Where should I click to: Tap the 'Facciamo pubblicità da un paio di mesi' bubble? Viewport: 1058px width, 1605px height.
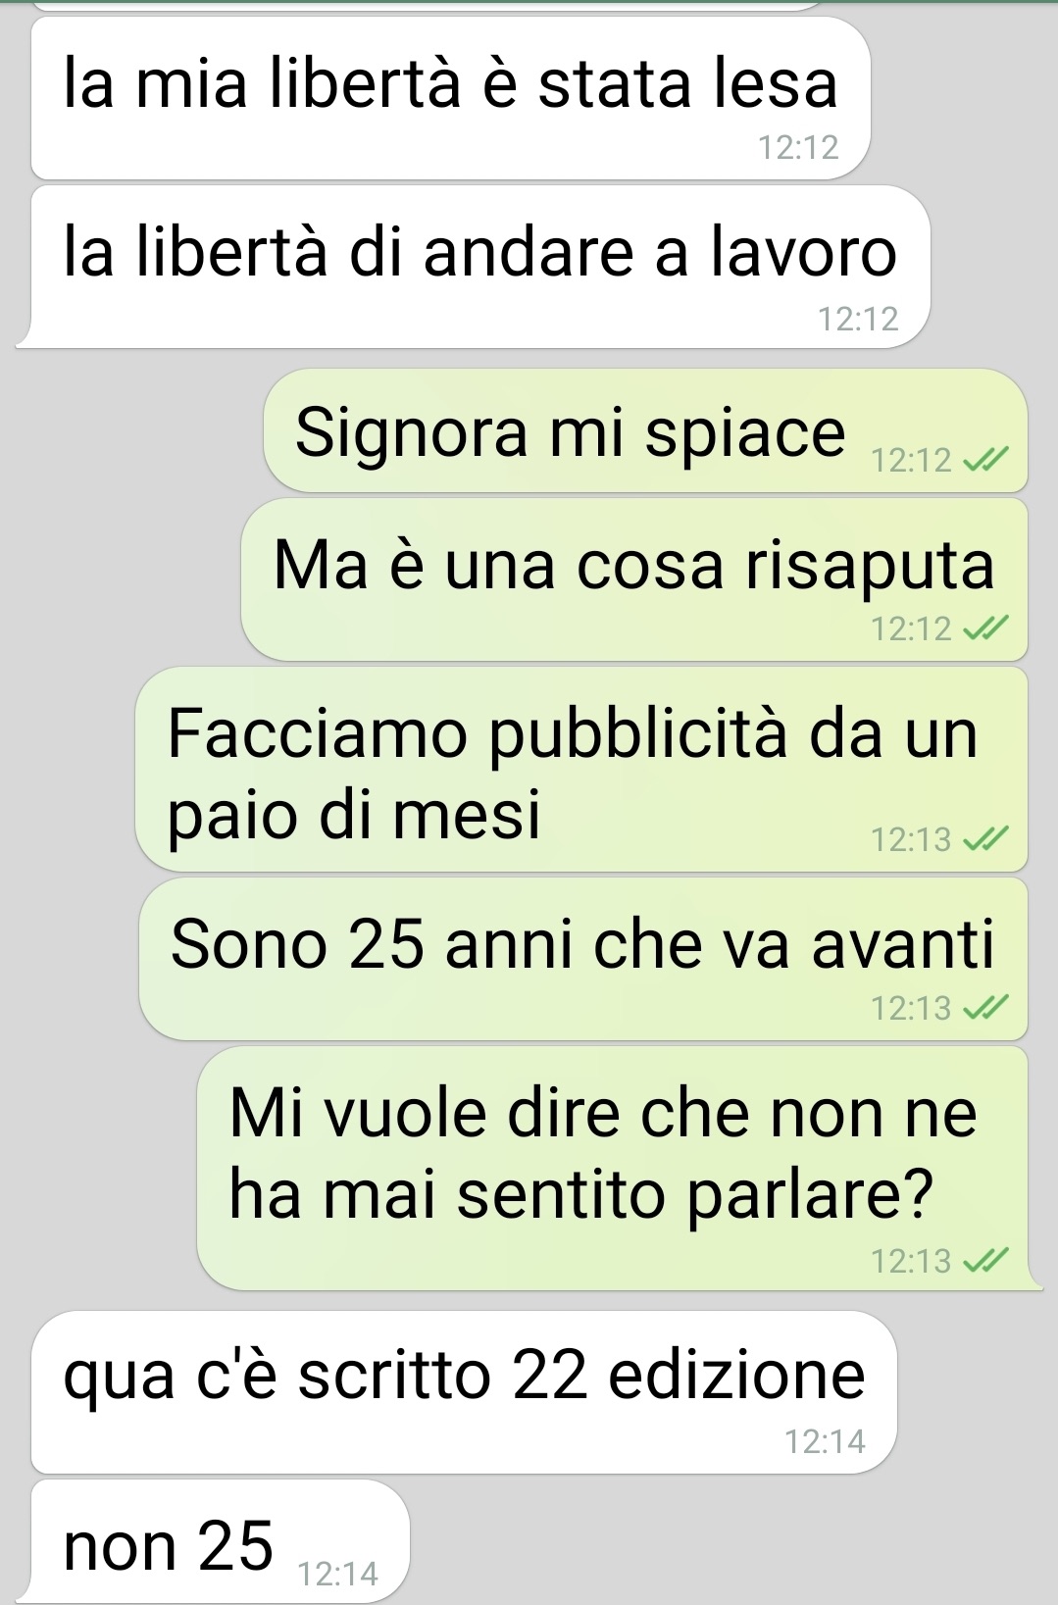pyautogui.click(x=581, y=769)
